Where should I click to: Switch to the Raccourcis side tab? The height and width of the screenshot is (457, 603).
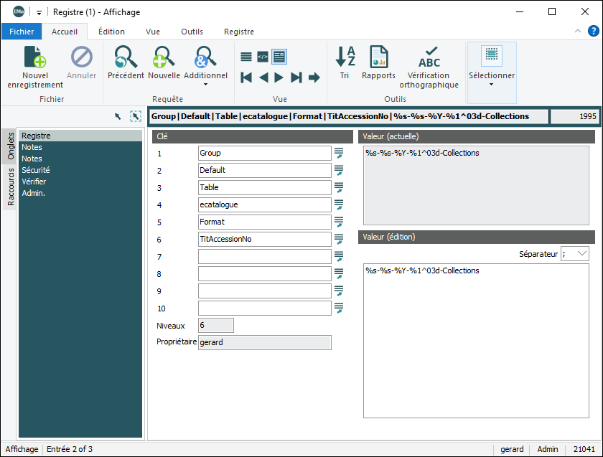(x=11, y=187)
